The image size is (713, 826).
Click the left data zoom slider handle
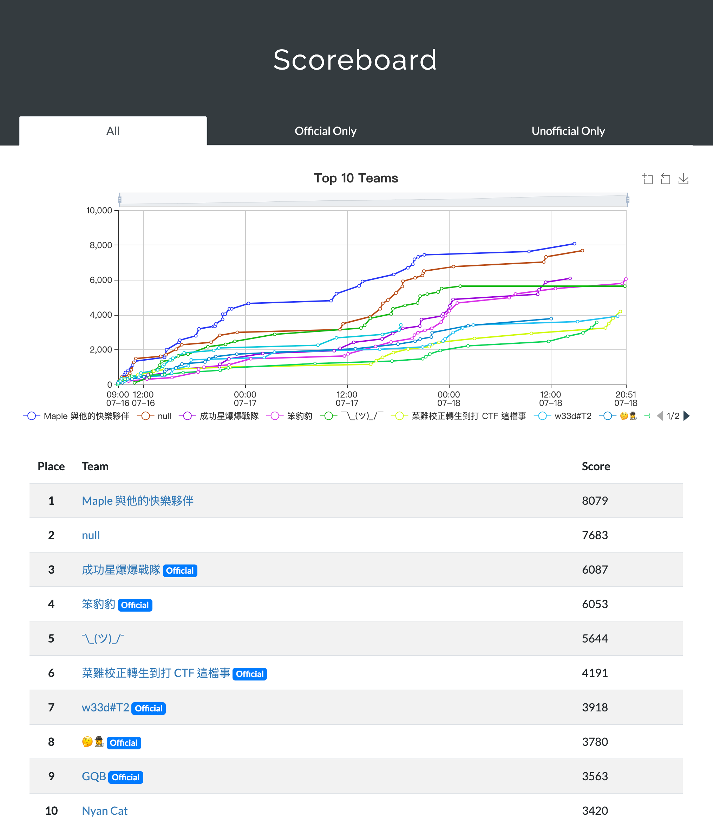pyautogui.click(x=119, y=199)
